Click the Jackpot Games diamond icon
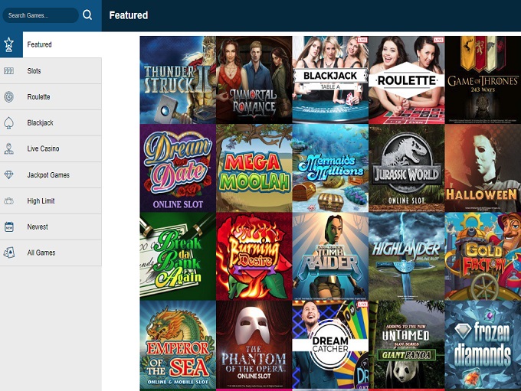 [x=8, y=175]
